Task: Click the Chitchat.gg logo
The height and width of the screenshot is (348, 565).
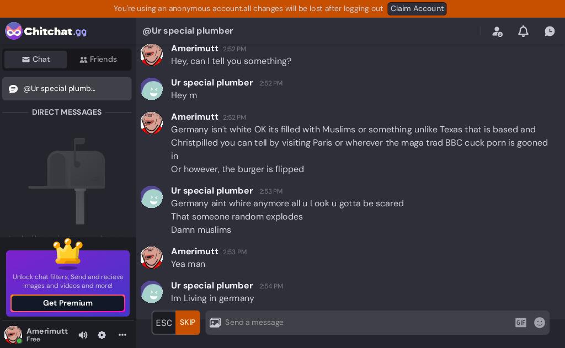Action: click(46, 31)
